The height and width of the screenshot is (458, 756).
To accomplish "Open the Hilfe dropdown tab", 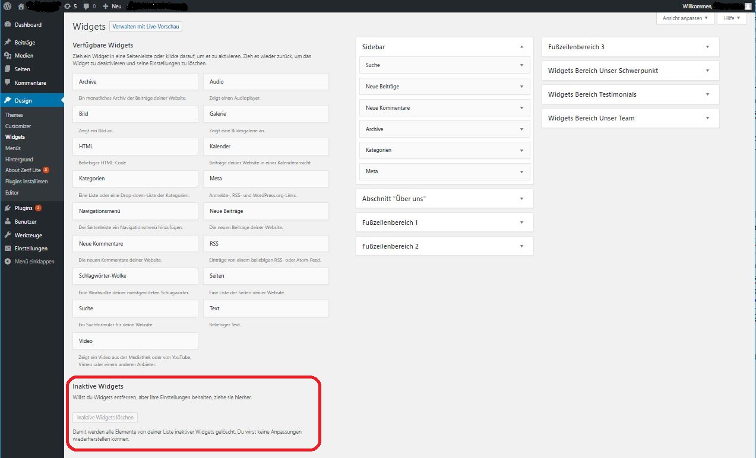I will coord(732,18).
